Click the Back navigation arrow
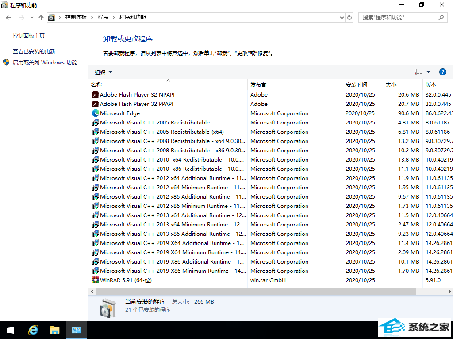The height and width of the screenshot is (339, 453). click(x=8, y=18)
